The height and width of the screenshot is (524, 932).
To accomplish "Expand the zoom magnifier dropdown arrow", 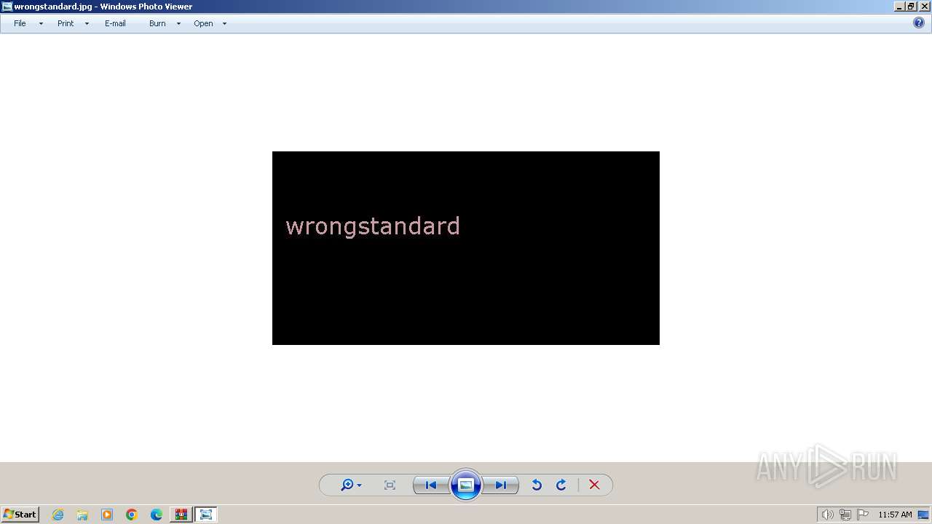I will point(359,485).
